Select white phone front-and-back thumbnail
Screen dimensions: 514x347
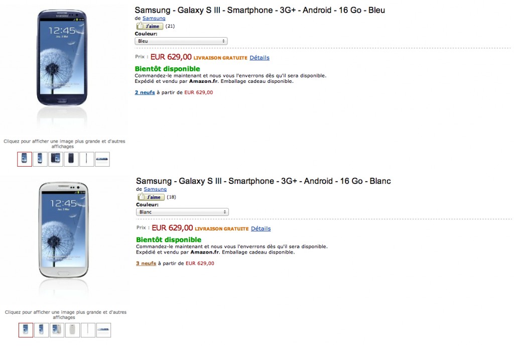click(57, 330)
